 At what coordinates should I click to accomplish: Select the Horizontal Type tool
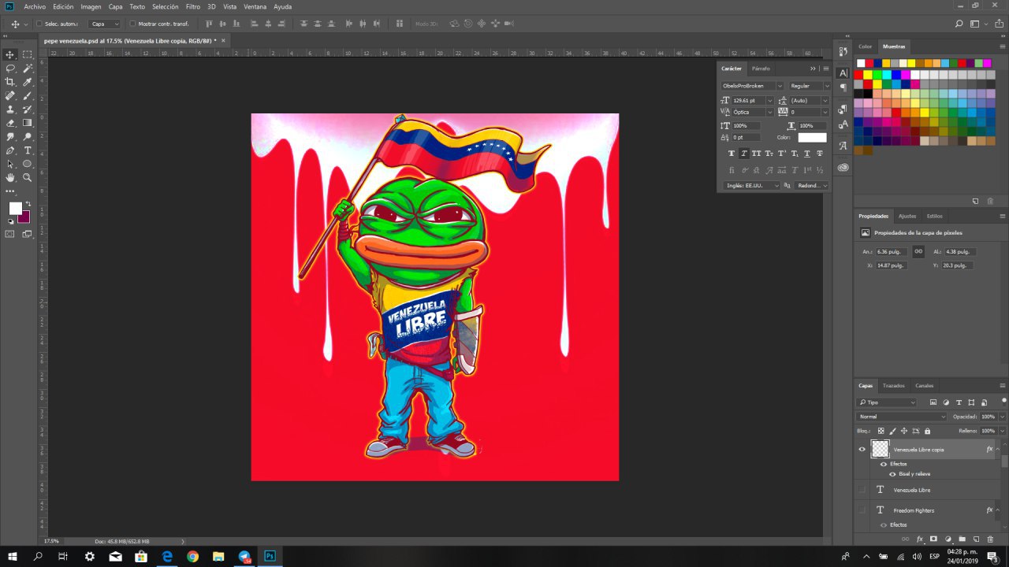coord(28,150)
